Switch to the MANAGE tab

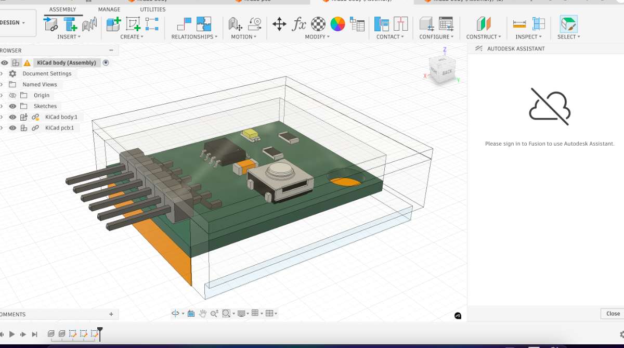pos(109,9)
